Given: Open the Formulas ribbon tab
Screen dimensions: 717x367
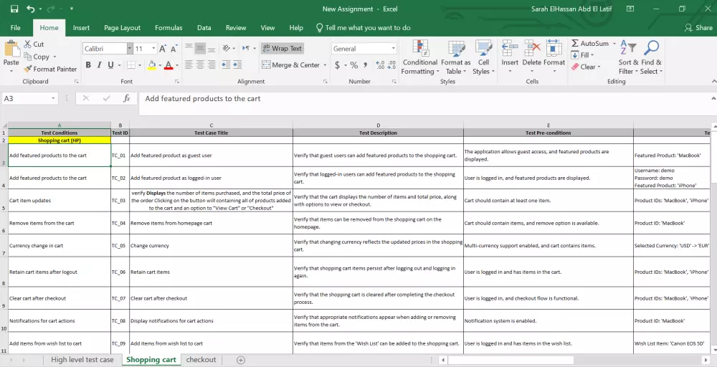Looking at the screenshot, I should tap(168, 28).
